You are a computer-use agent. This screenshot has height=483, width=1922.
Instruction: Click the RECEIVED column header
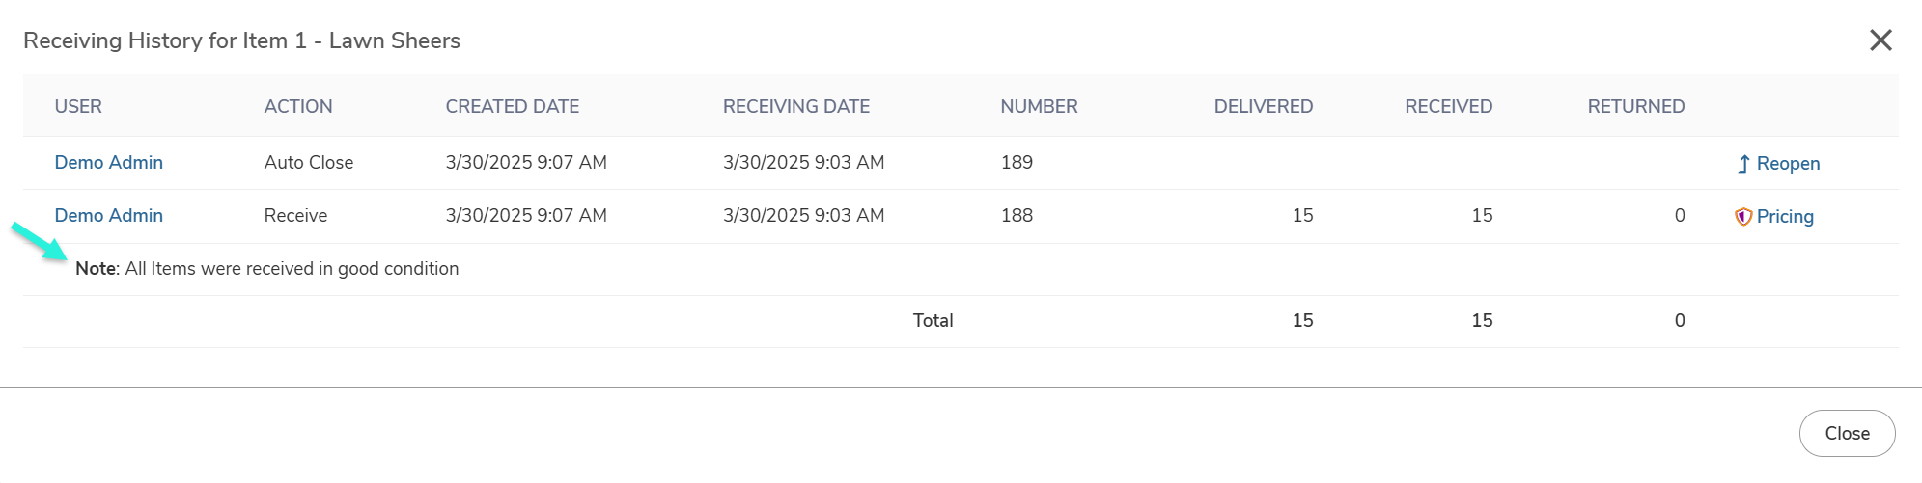coord(1448,106)
